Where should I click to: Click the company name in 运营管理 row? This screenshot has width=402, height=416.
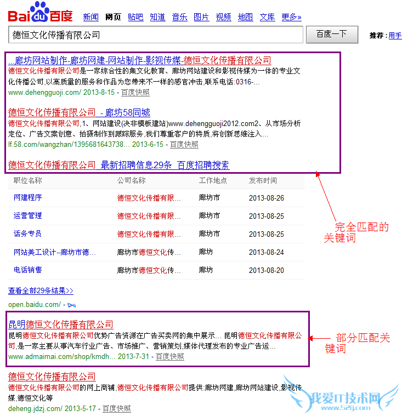click(x=149, y=216)
